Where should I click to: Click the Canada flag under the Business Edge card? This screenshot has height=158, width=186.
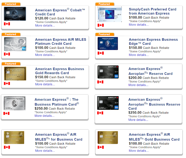(x=101, y=53)
